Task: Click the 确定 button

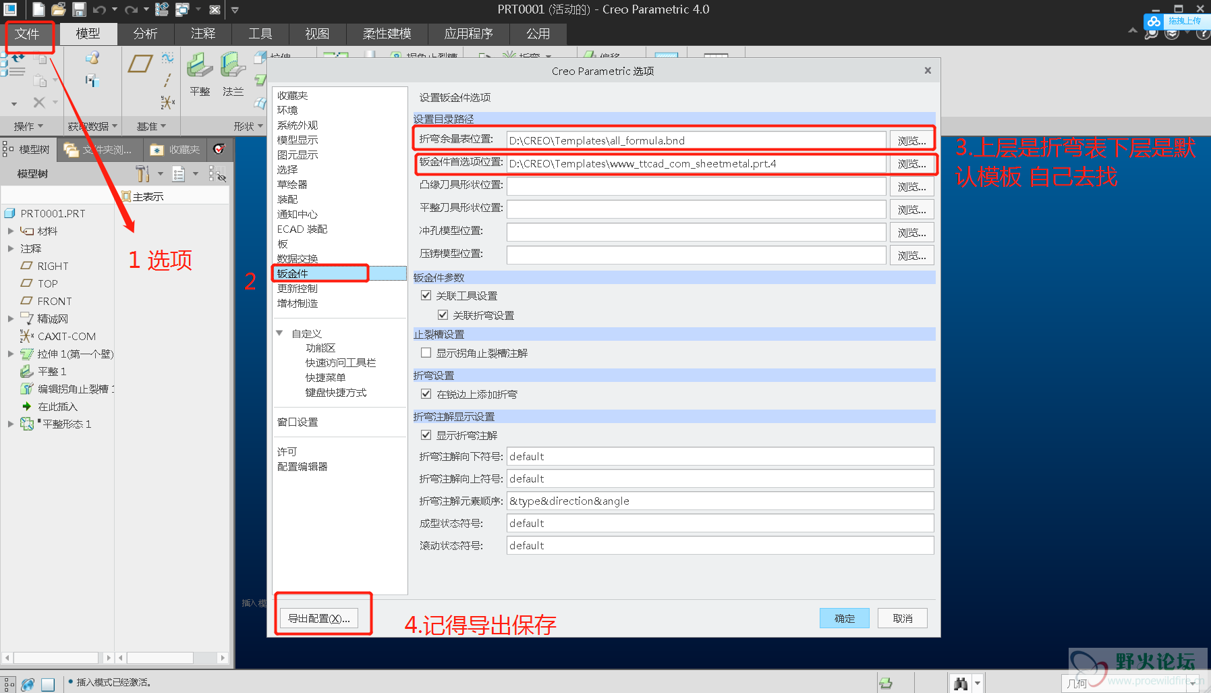Action: pos(845,618)
